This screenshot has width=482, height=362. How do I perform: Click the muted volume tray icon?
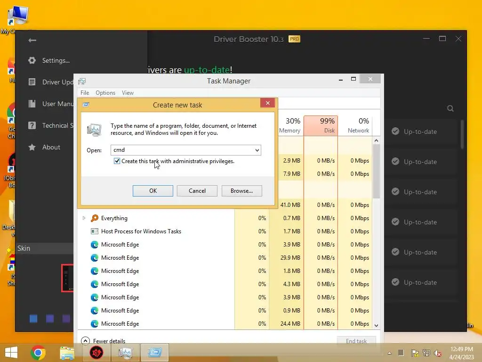(437, 353)
